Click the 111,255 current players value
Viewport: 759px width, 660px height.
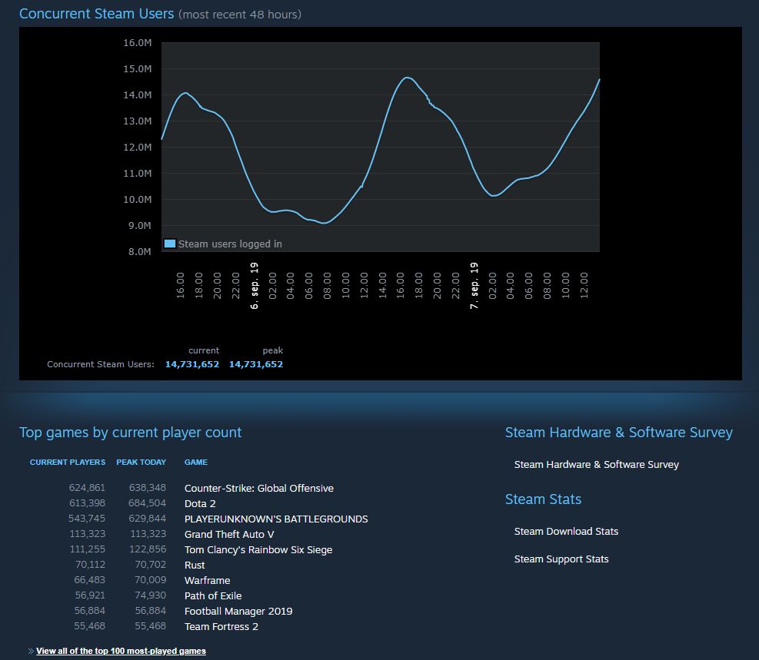tap(88, 549)
